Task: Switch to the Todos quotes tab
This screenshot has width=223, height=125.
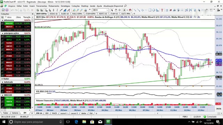Action: tap(6, 113)
